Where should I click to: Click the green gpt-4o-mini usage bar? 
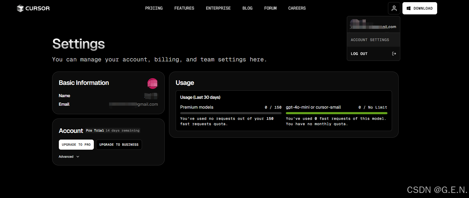(337, 113)
